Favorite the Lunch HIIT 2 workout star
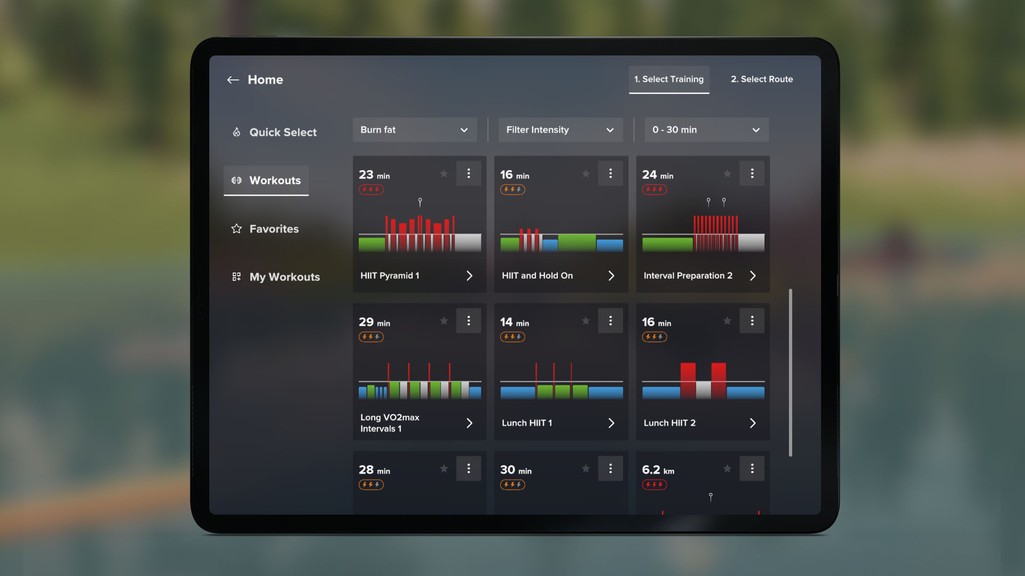Screen dimensions: 1025x576 pos(727,321)
